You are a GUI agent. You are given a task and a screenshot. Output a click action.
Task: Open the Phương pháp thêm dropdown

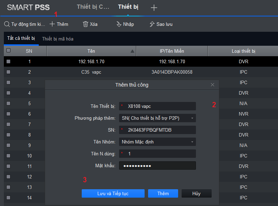click(158, 118)
